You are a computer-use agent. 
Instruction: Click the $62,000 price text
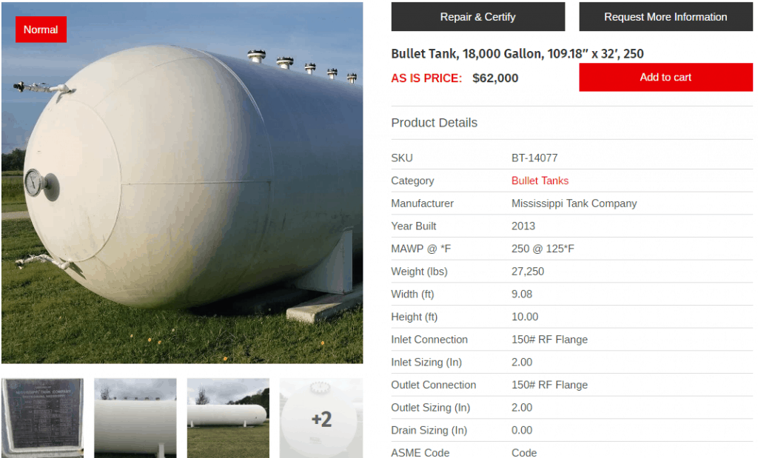[x=495, y=78]
